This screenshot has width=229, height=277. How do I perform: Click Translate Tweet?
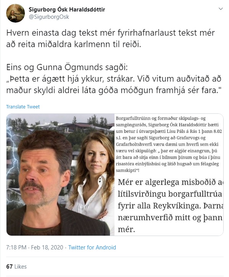[x=23, y=107]
